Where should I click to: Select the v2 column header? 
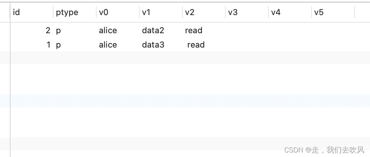pos(204,12)
